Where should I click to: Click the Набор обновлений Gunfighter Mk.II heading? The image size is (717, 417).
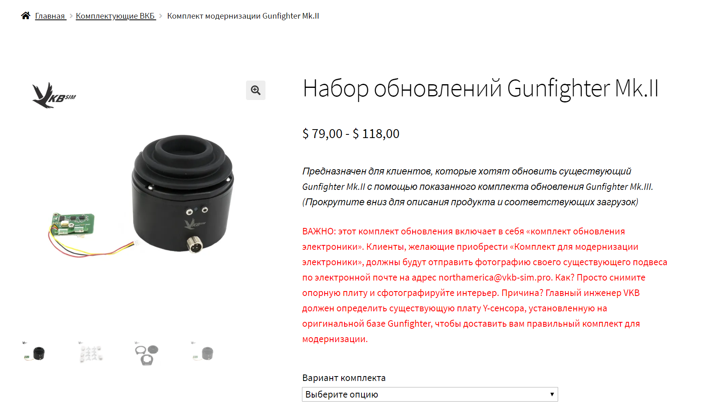tap(480, 89)
